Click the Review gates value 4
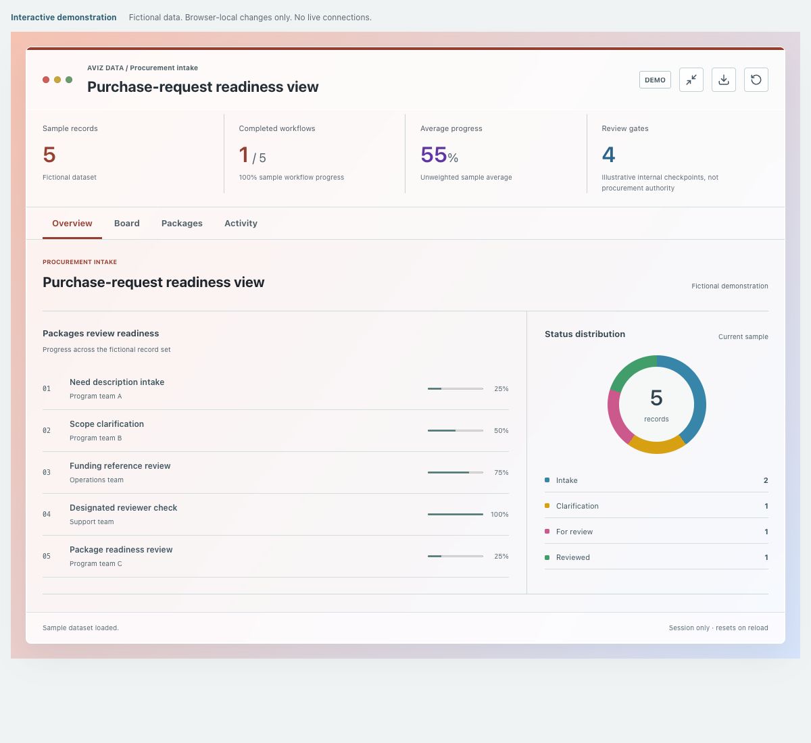 608,155
